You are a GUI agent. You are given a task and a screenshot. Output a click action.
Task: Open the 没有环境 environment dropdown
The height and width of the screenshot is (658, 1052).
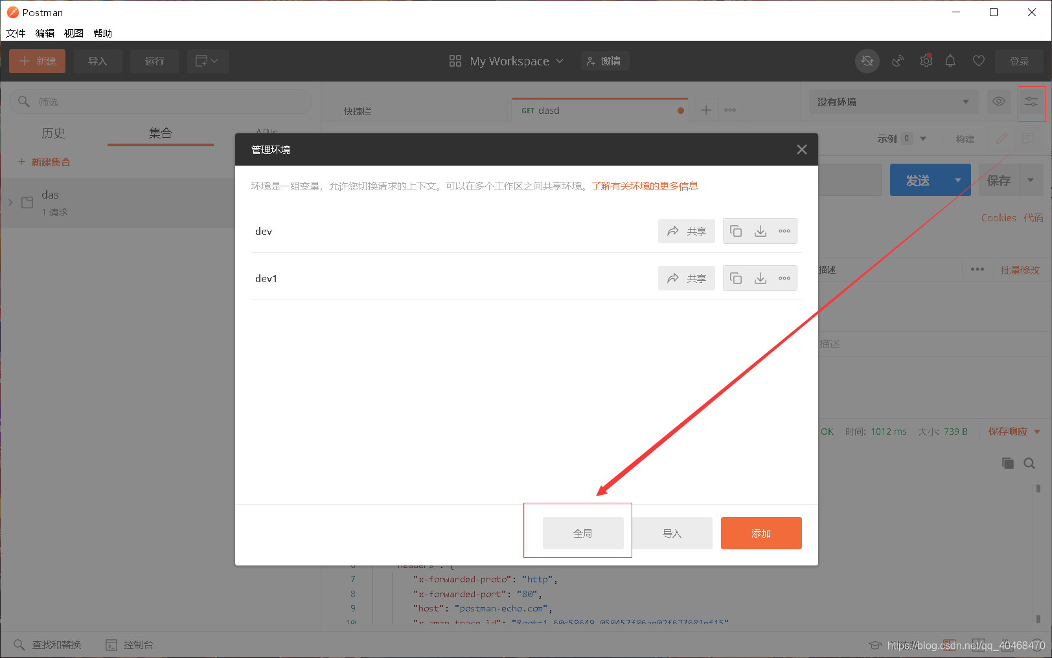tap(893, 102)
